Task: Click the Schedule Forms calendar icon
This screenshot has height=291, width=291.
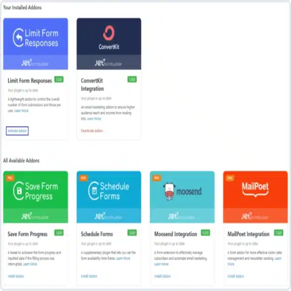Action: pyautogui.click(x=91, y=191)
